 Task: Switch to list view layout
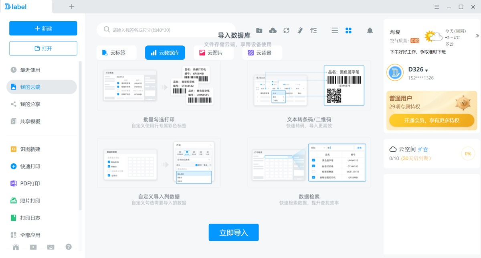pos(335,30)
